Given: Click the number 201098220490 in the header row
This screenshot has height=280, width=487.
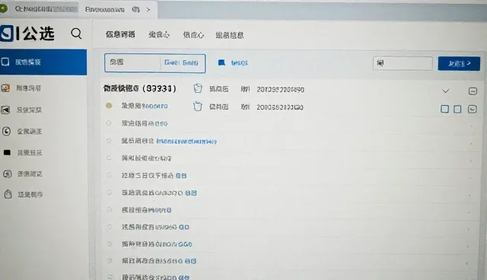Looking at the screenshot, I should (281, 90).
